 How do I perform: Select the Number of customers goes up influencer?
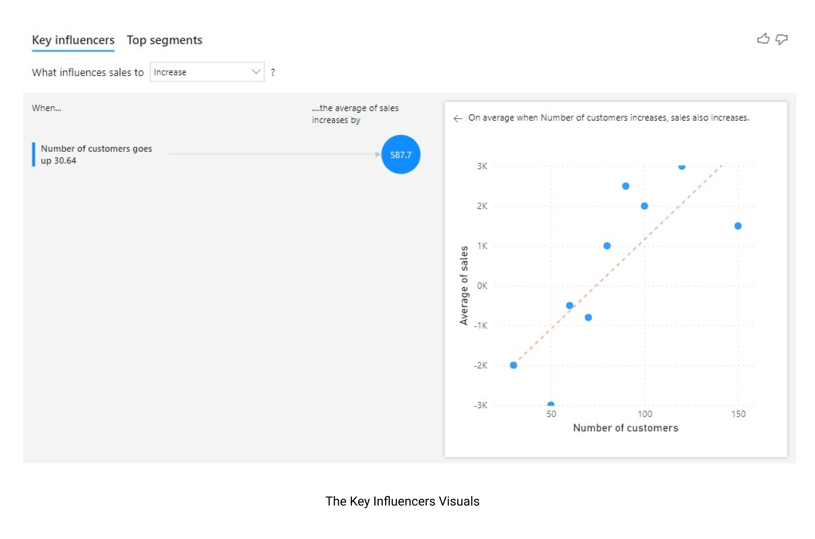coord(96,155)
